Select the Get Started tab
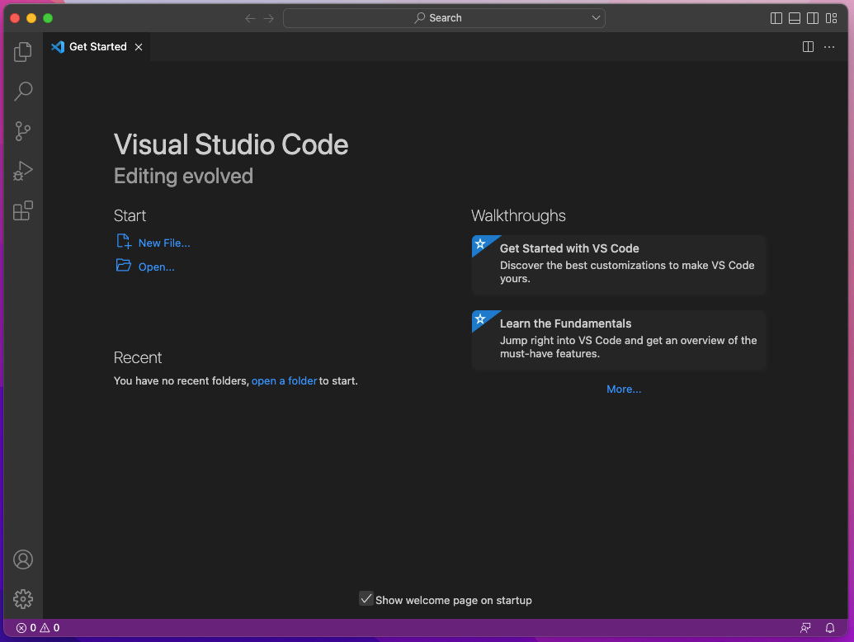The height and width of the screenshot is (642, 854). [97, 47]
